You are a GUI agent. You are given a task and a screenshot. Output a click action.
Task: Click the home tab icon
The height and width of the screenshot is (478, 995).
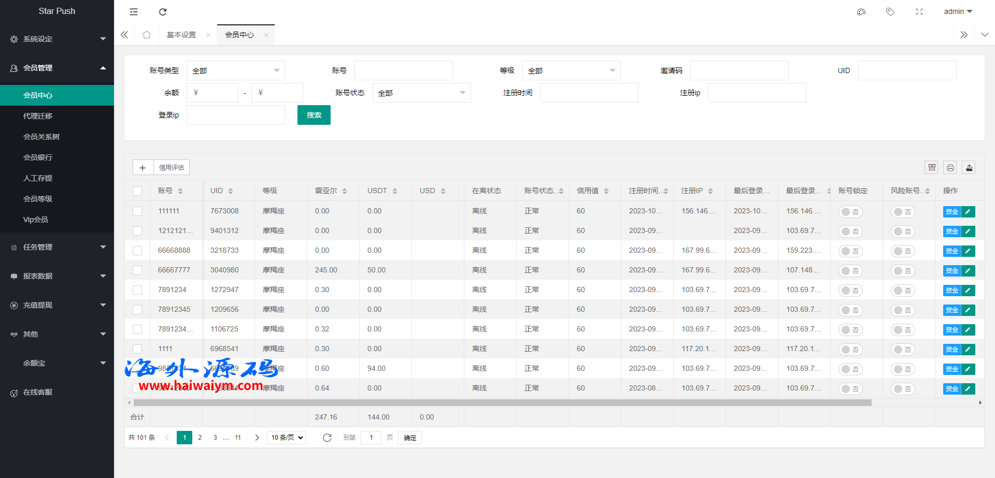[147, 35]
